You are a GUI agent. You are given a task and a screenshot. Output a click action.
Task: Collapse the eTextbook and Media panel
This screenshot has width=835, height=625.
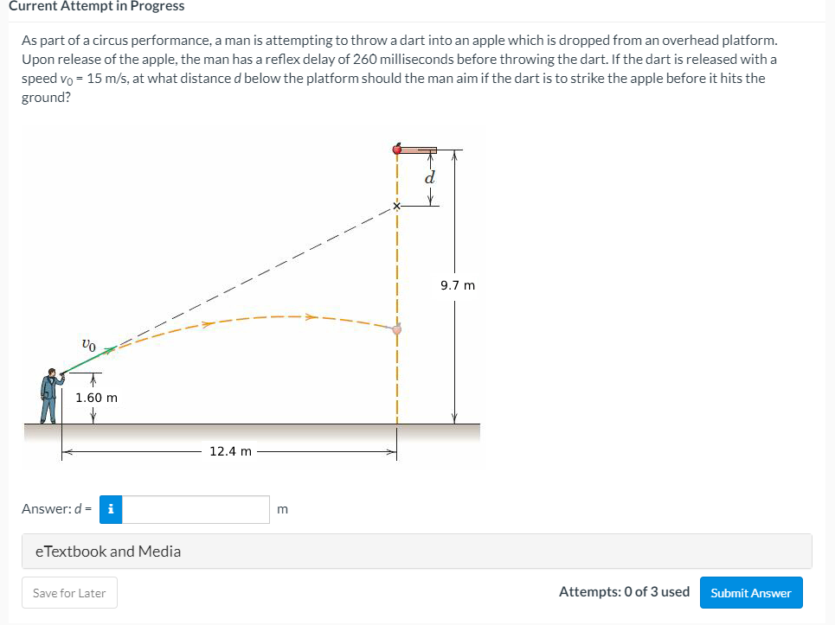tap(107, 551)
